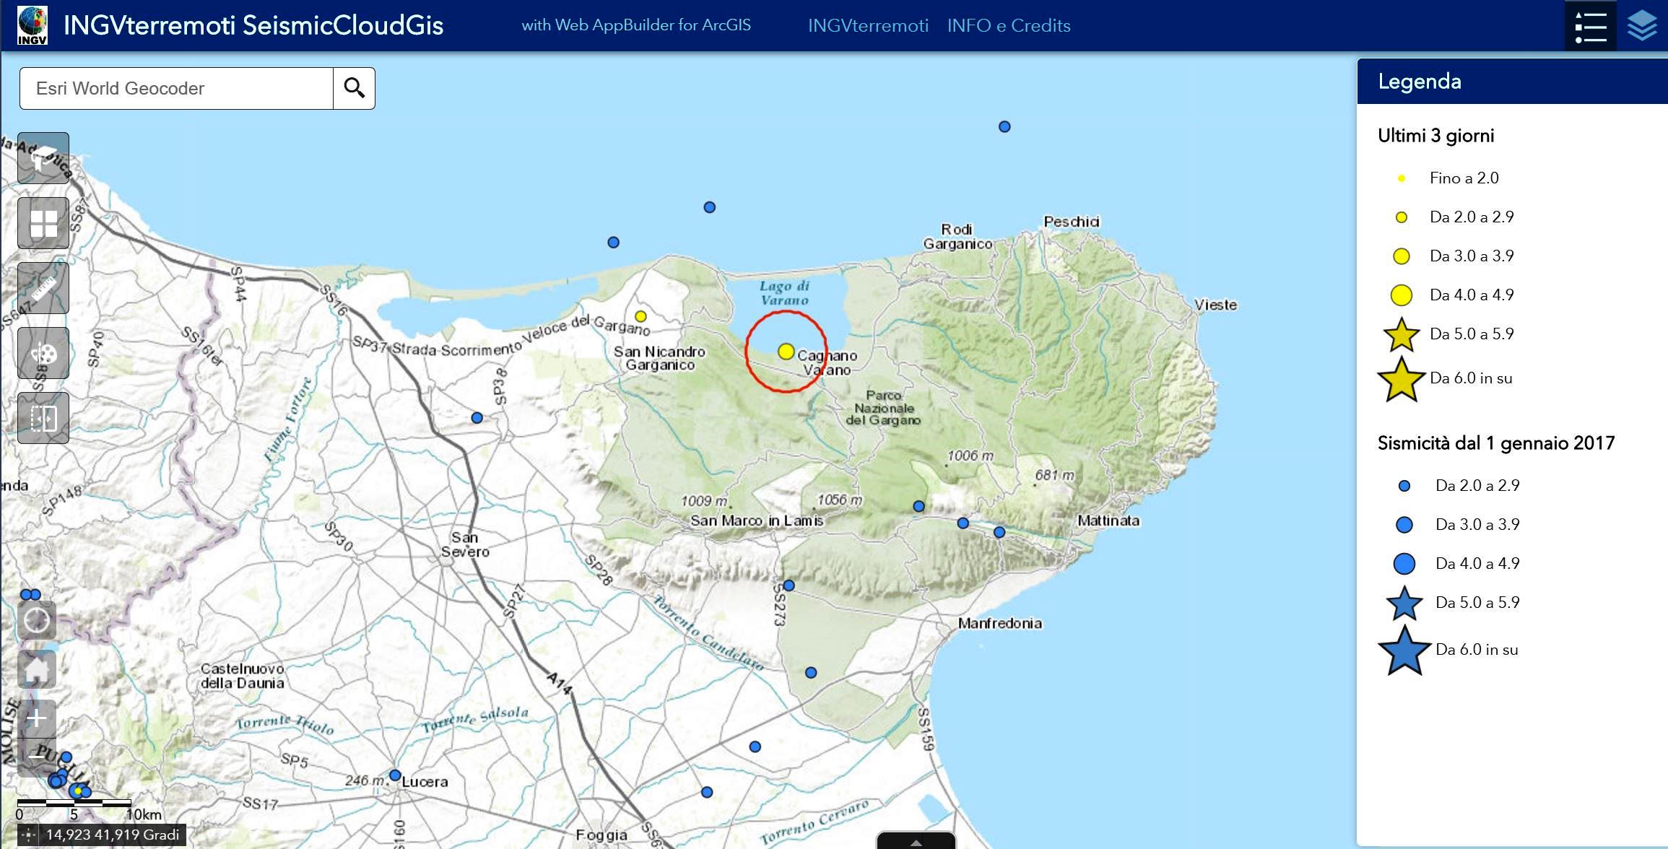Toggle the Legenda panel list icon
The width and height of the screenshot is (1668, 849).
[x=1591, y=26]
